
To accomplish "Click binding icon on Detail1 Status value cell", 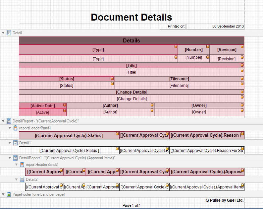I will pos(117,149).
